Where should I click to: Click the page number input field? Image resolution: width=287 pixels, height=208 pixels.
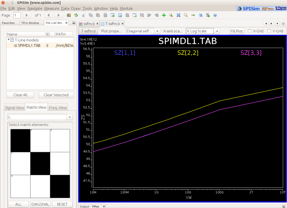[17, 15]
